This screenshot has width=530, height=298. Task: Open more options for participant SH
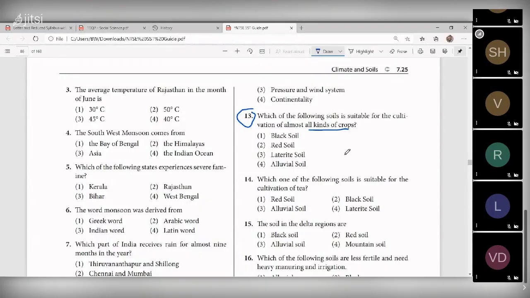click(477, 72)
